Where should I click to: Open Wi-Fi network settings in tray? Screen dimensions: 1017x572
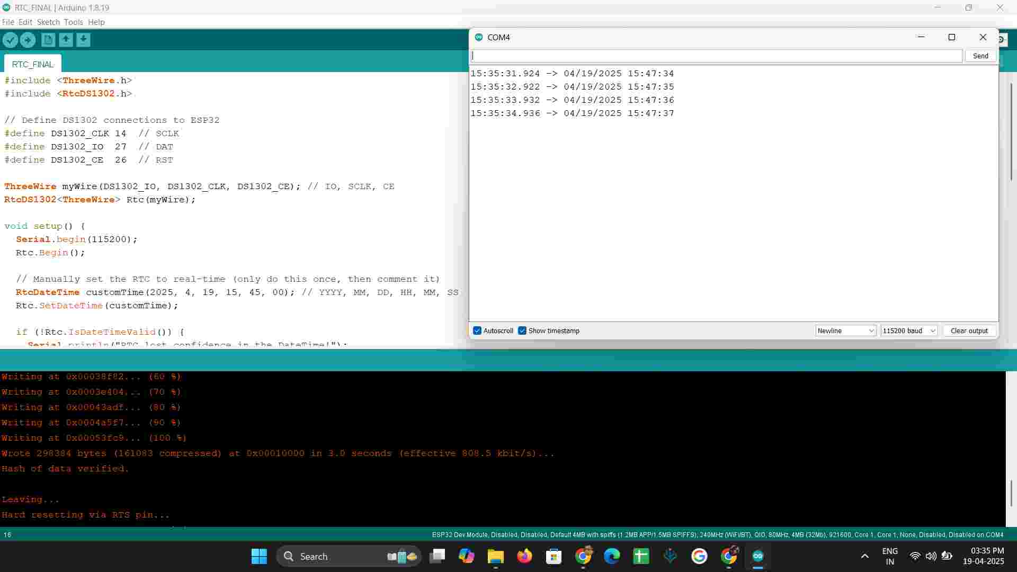click(x=915, y=556)
